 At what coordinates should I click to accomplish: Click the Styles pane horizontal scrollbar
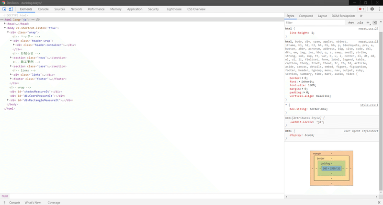331,196
